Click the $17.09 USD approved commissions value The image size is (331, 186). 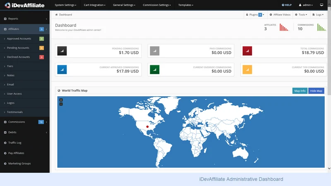(x=128, y=71)
